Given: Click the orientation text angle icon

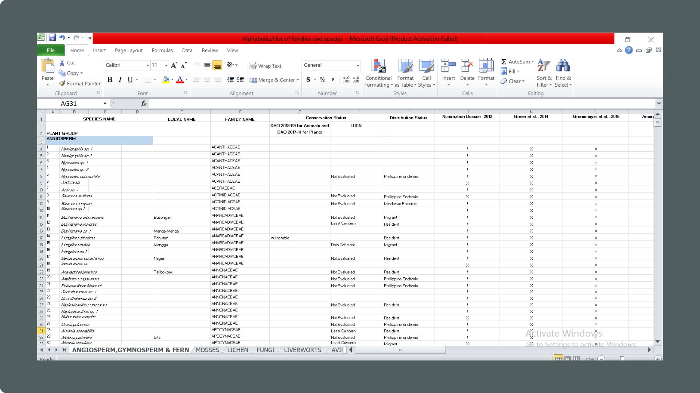Looking at the screenshot, I should pyautogui.click(x=230, y=65).
